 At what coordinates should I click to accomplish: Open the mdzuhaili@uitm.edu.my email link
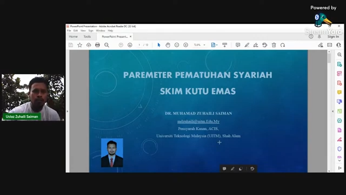198,121
